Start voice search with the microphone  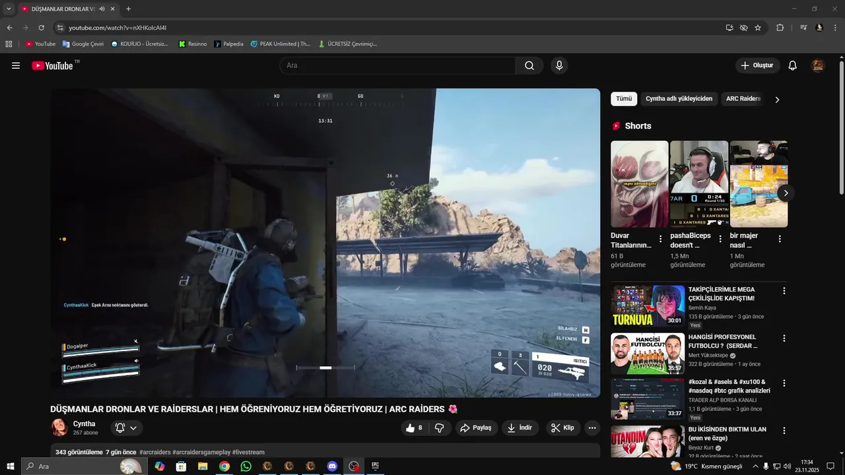click(x=559, y=65)
